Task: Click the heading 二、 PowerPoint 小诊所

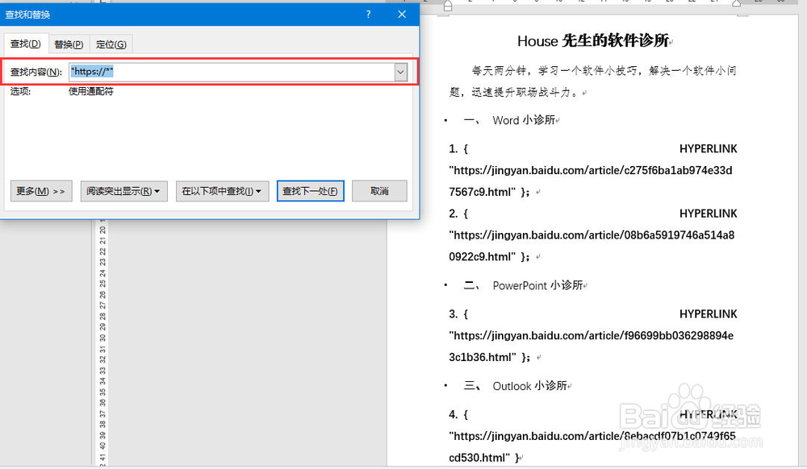Action: [x=524, y=285]
